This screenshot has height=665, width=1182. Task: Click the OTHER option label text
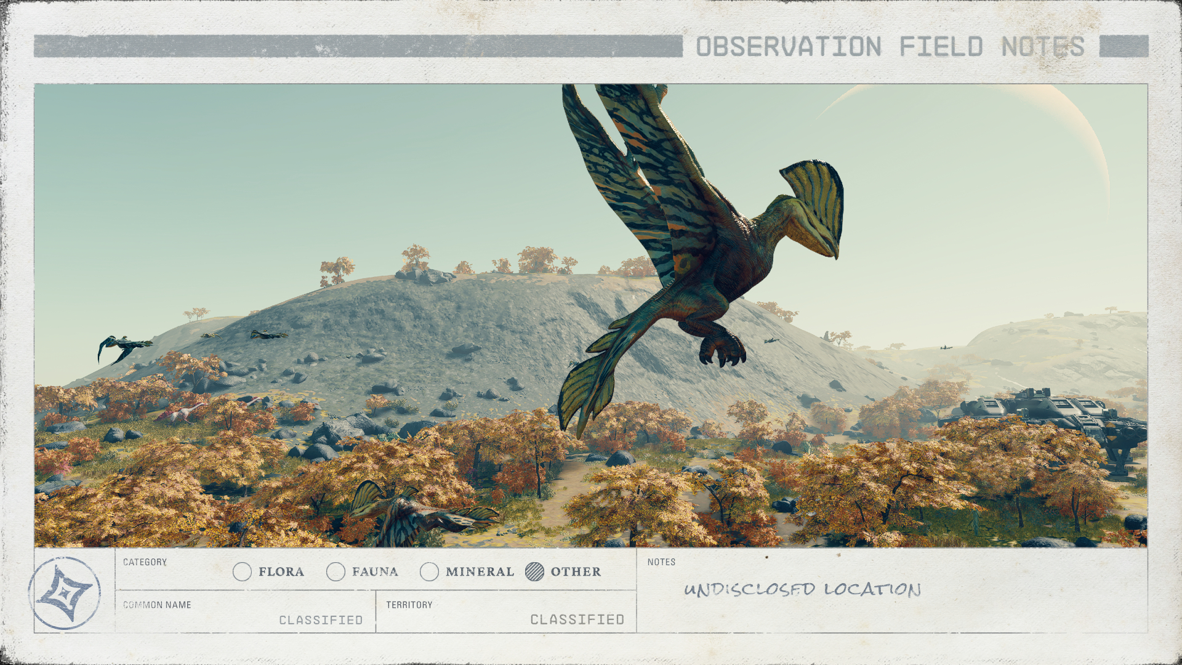tap(576, 572)
